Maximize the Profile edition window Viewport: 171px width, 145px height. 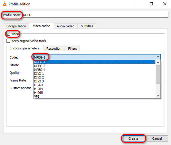click(151, 4)
